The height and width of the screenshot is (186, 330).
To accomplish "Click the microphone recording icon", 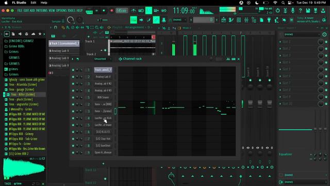I will pyautogui.click(x=293, y=10).
